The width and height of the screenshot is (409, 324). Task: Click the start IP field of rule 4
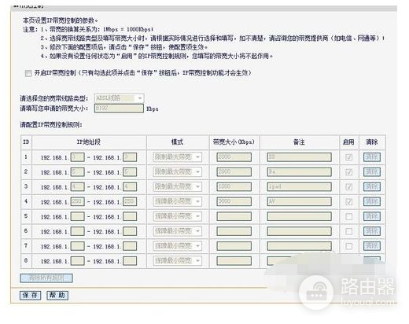[78, 201]
